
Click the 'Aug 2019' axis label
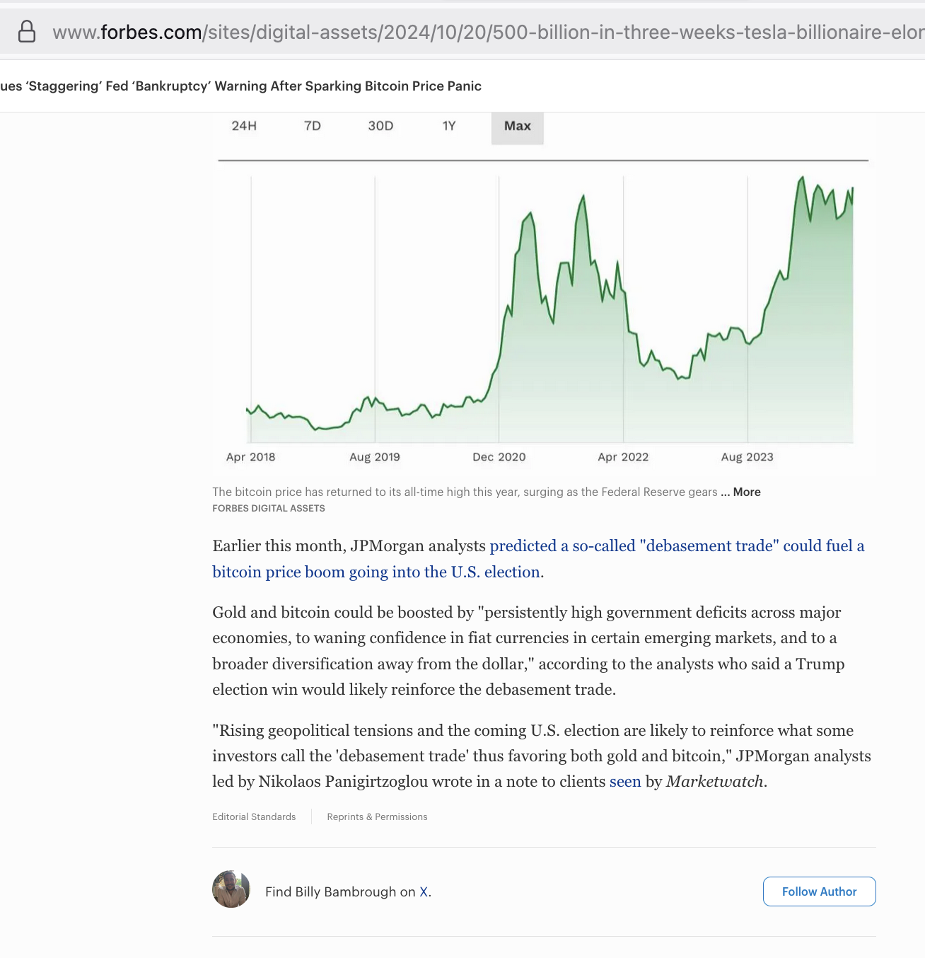(x=375, y=457)
